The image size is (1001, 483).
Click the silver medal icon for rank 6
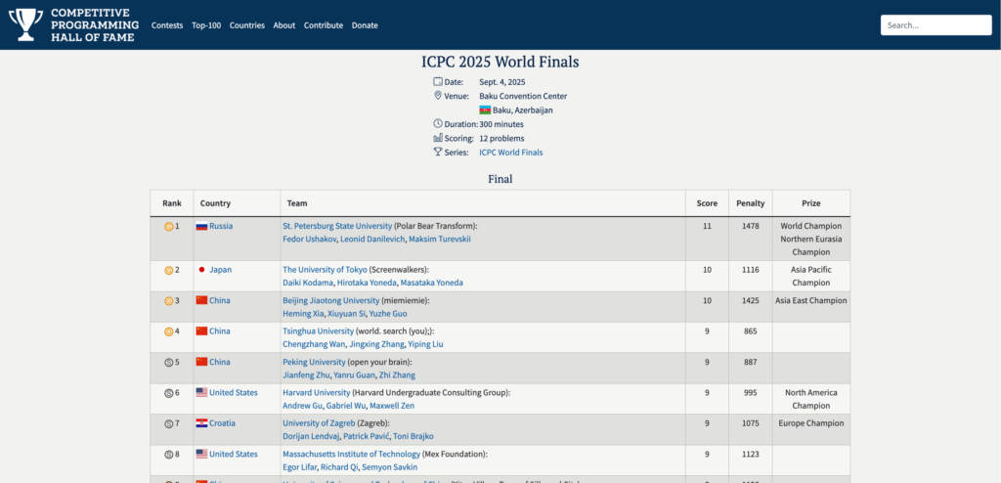click(169, 392)
